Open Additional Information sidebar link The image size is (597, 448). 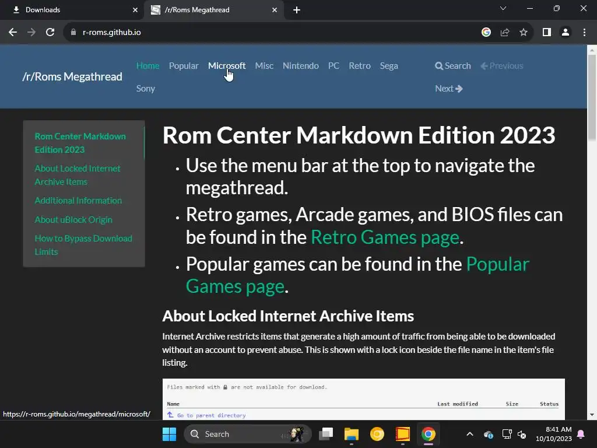[78, 201]
